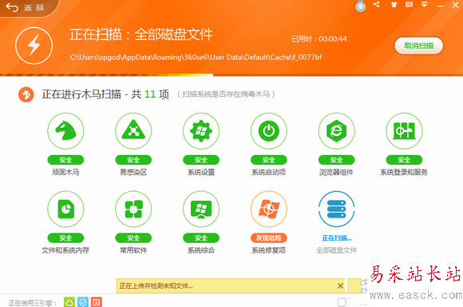Click the 发现危险 status badge

269,237
